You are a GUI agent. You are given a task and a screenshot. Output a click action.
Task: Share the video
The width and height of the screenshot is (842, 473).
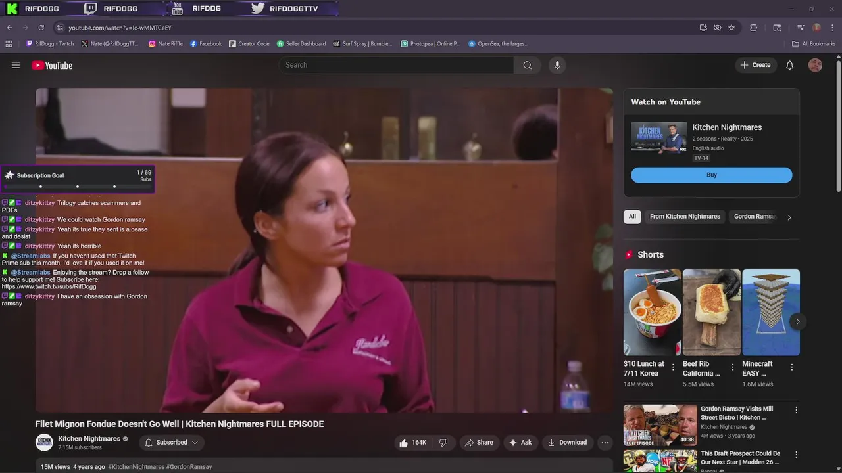pos(479,443)
